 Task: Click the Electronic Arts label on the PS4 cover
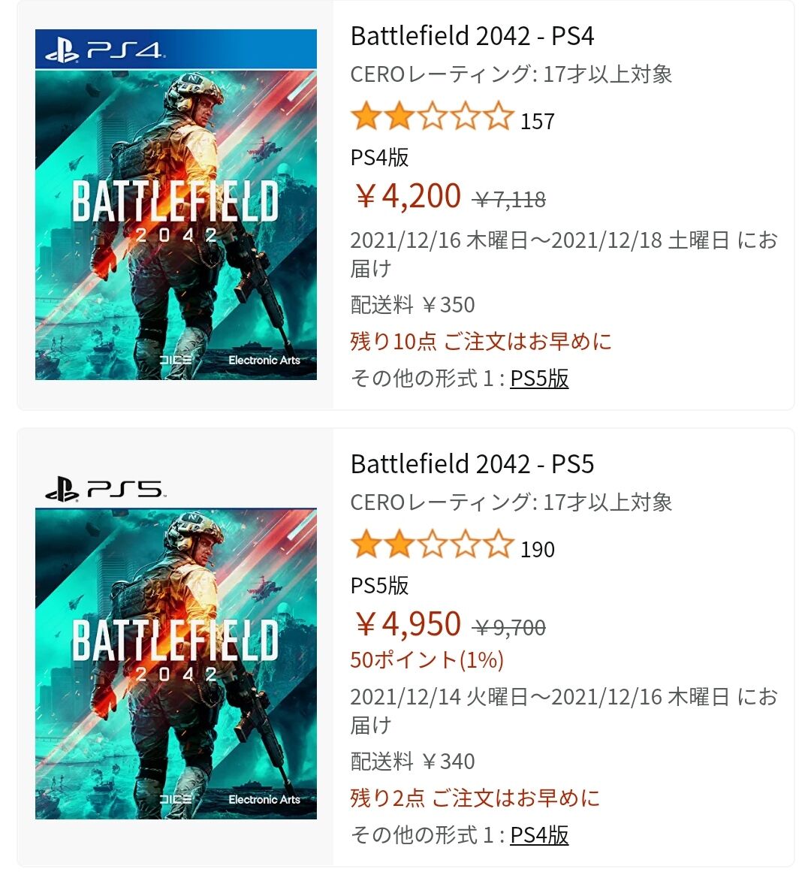point(263,361)
